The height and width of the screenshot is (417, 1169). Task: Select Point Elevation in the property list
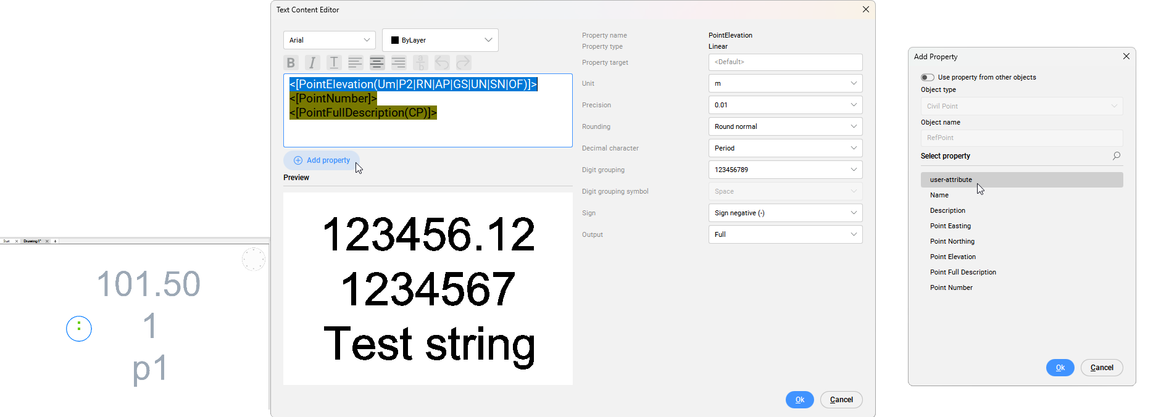[x=952, y=257]
